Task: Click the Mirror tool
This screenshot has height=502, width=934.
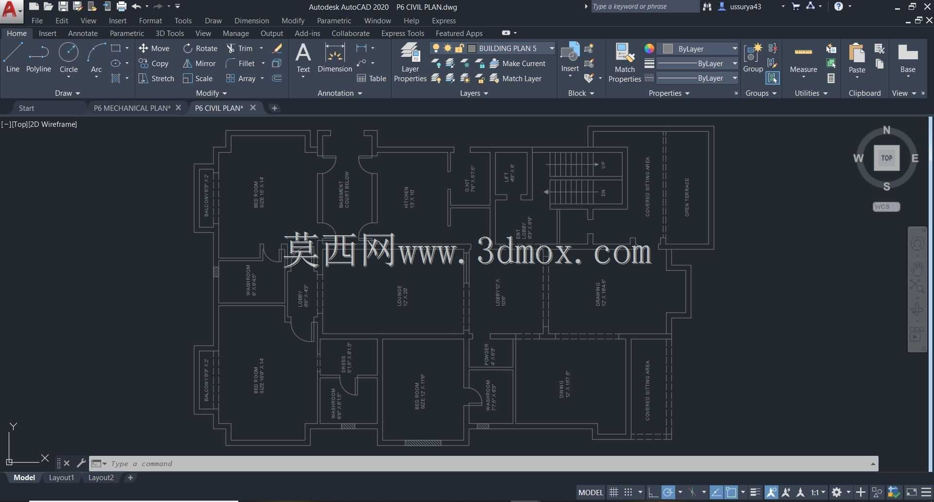Action: pos(199,63)
